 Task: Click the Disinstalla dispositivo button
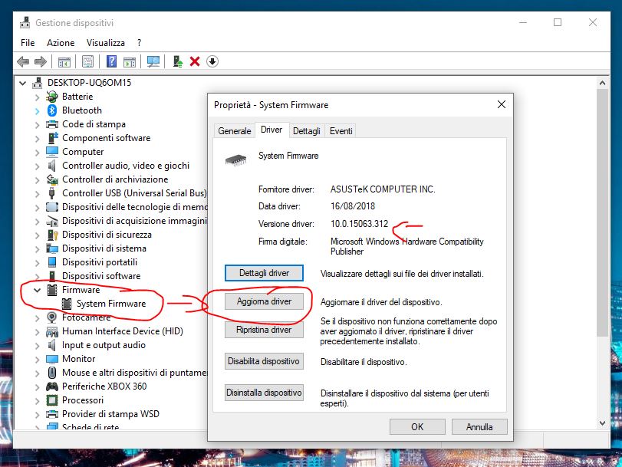[264, 393]
